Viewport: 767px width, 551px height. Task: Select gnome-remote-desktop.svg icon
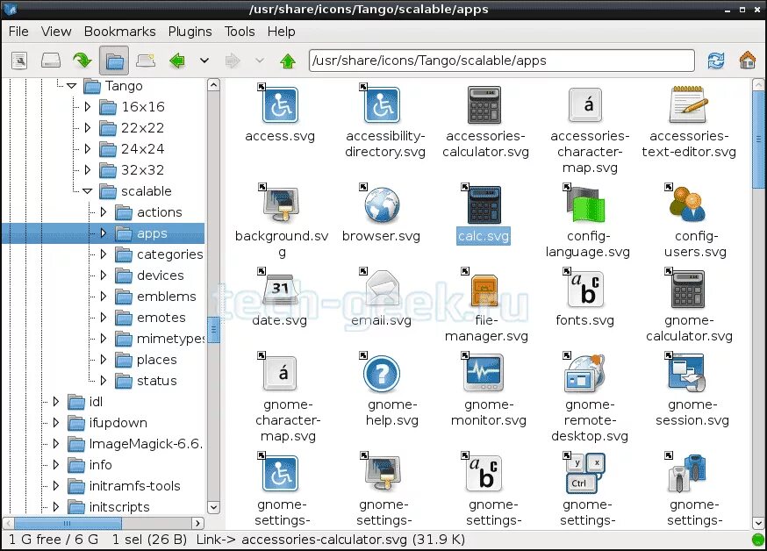click(x=586, y=373)
